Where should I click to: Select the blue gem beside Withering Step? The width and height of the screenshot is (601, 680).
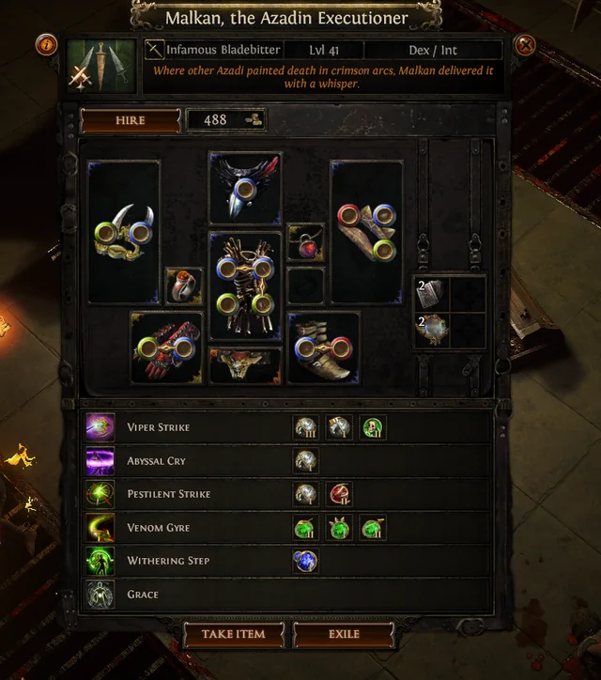[306, 561]
